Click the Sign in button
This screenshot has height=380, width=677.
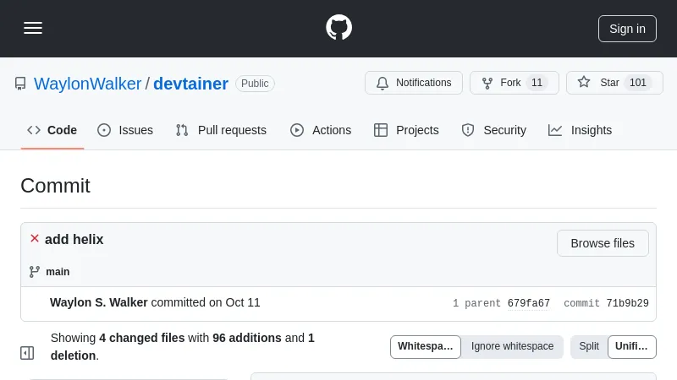pyautogui.click(x=627, y=28)
